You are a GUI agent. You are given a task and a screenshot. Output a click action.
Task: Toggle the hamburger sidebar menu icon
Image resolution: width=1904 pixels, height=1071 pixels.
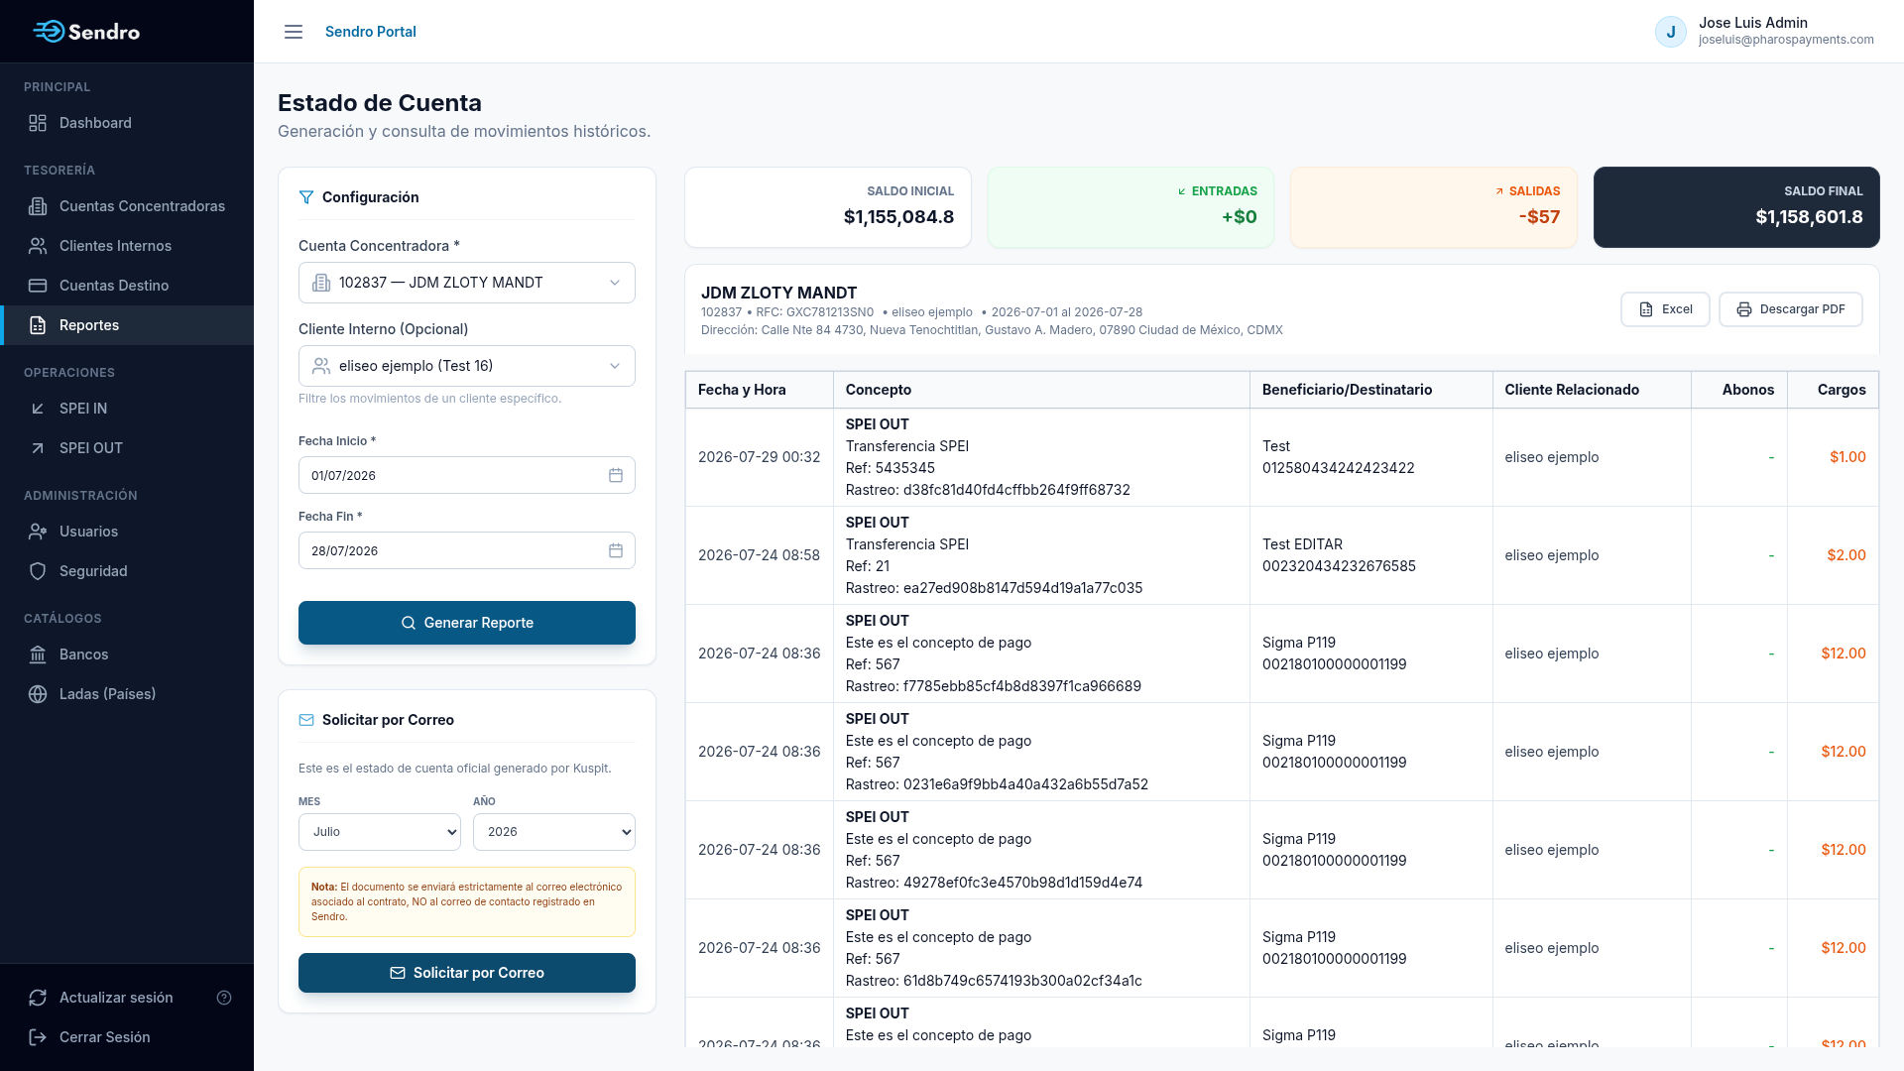pyautogui.click(x=294, y=32)
